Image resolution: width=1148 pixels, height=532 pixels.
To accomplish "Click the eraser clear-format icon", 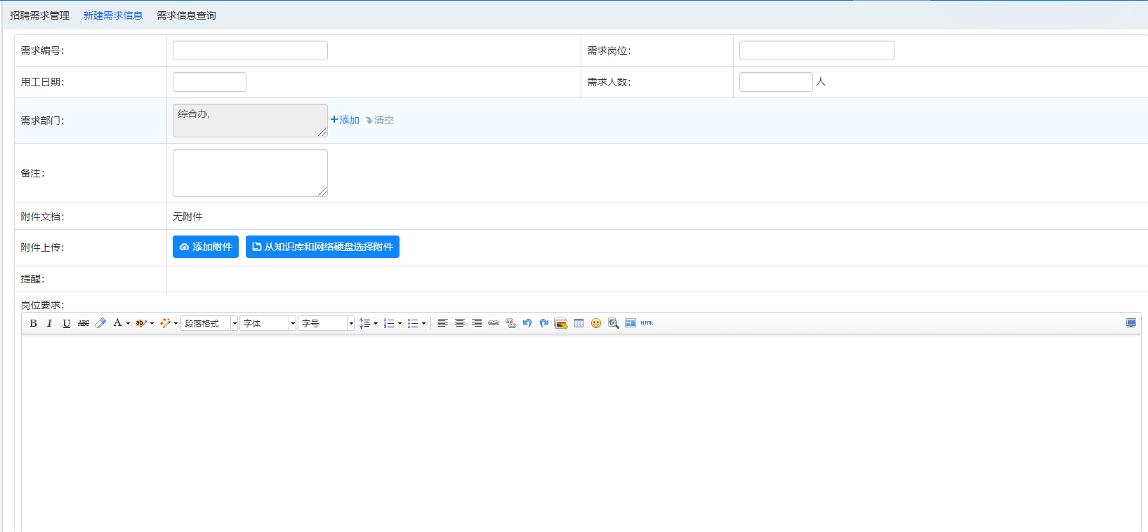I will tap(100, 323).
